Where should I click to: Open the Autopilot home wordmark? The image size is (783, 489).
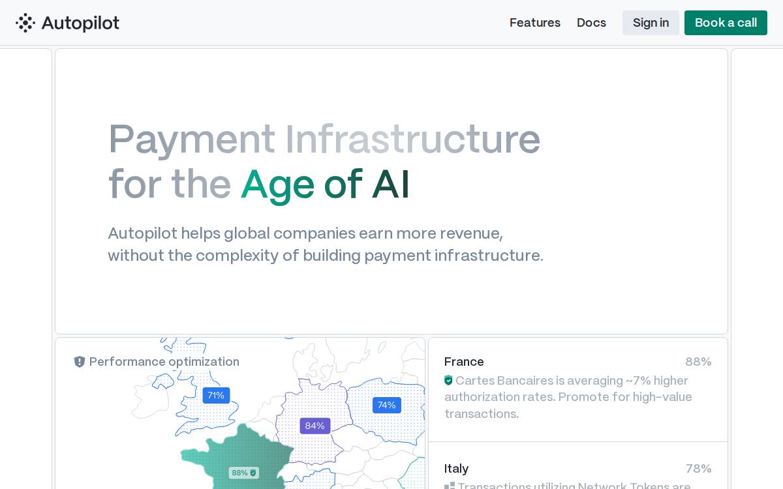(80, 23)
